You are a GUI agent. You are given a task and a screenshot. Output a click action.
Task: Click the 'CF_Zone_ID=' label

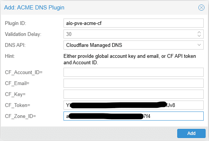pyautogui.click(x=20, y=116)
